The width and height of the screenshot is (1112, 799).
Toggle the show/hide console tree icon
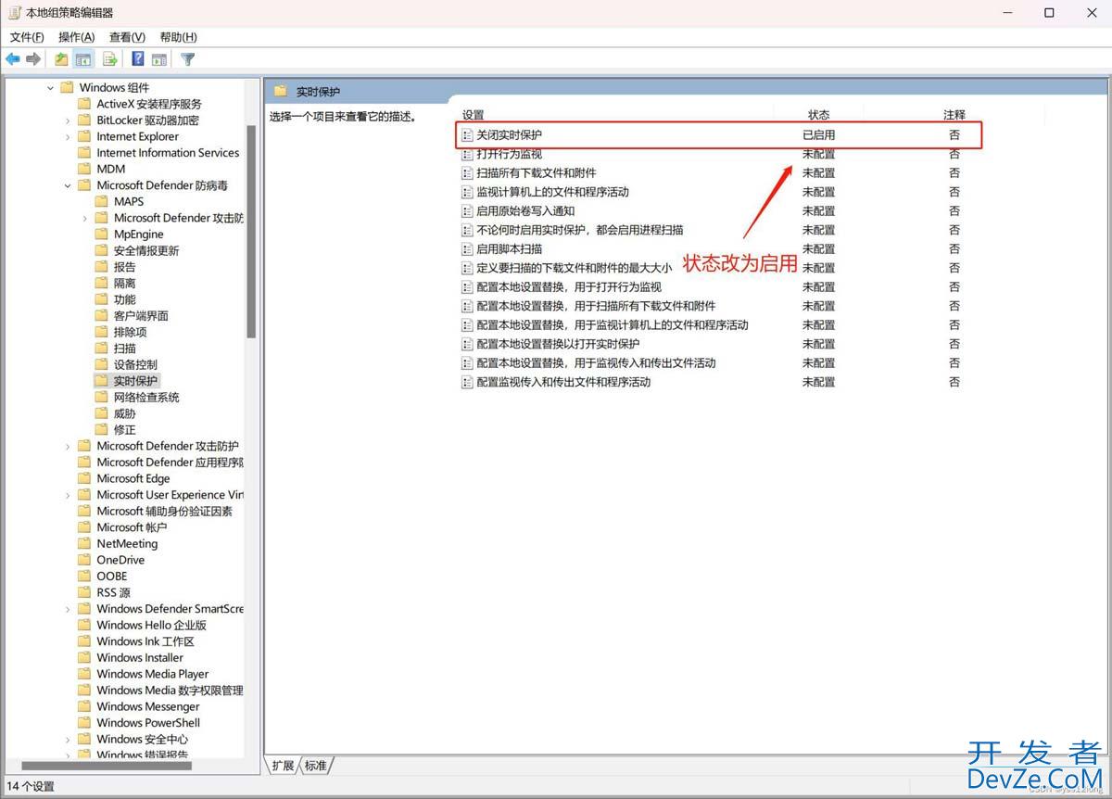click(x=83, y=59)
